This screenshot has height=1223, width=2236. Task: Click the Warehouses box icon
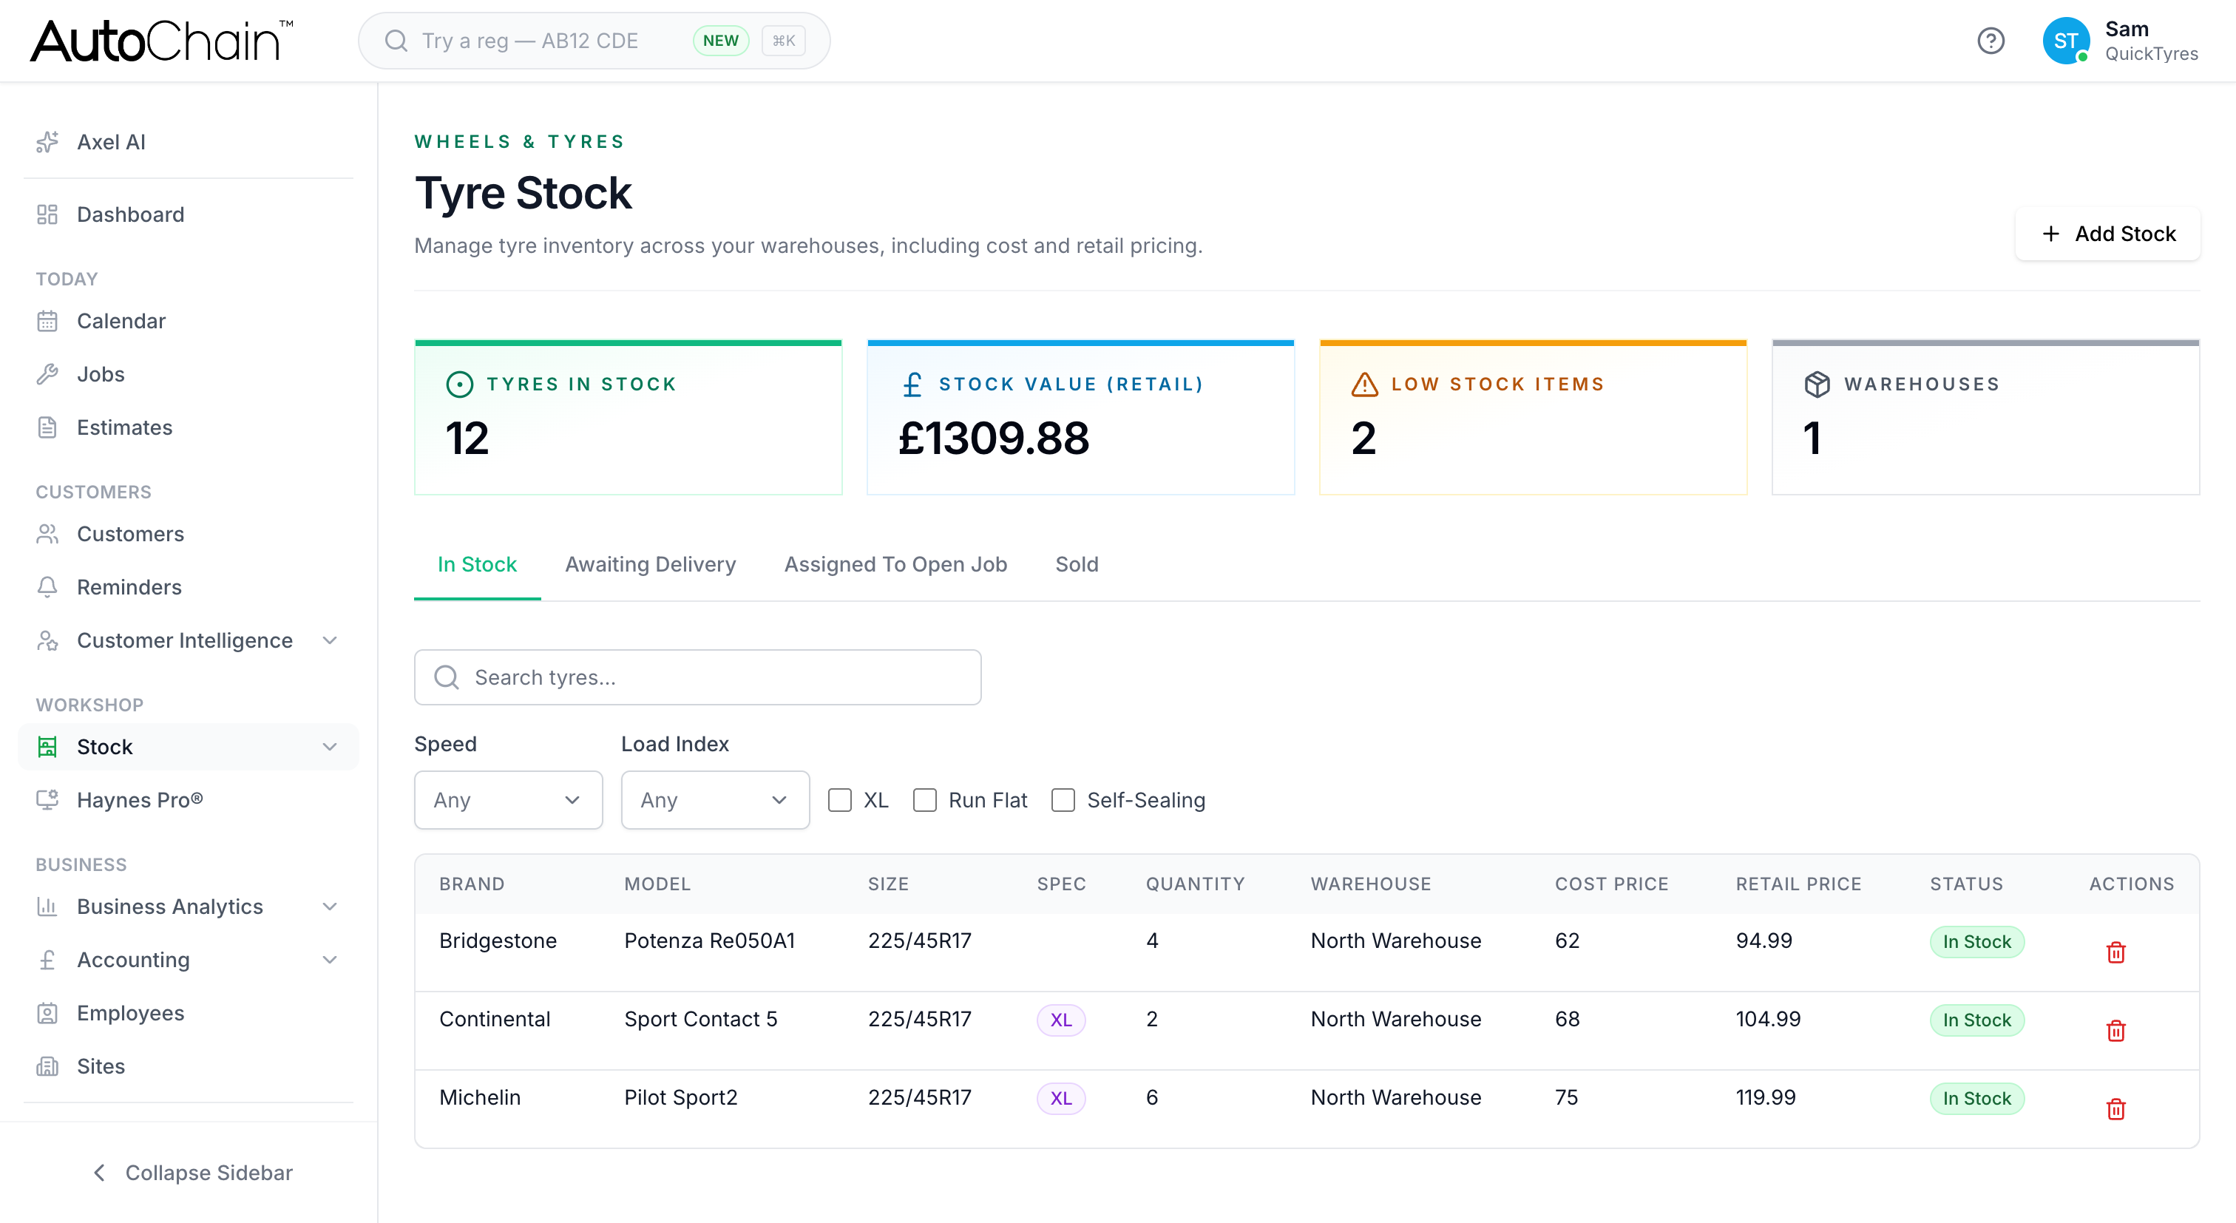click(x=1817, y=384)
